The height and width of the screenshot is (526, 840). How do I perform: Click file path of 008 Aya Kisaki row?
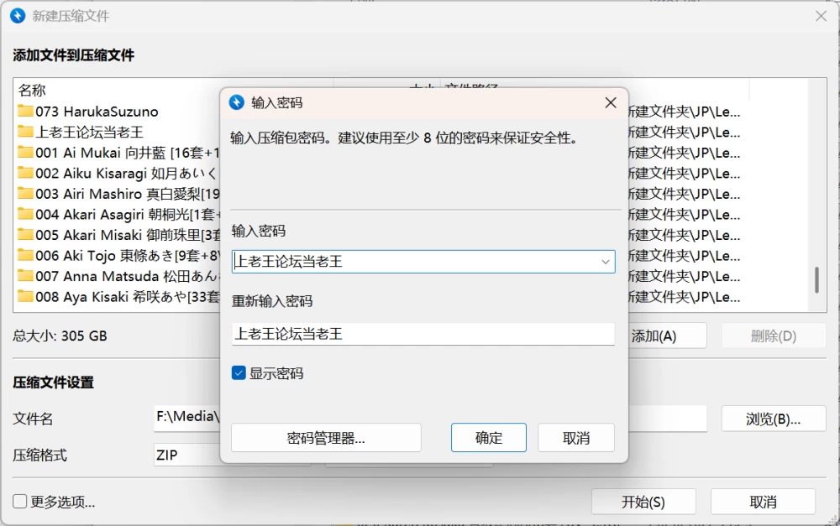tap(684, 297)
